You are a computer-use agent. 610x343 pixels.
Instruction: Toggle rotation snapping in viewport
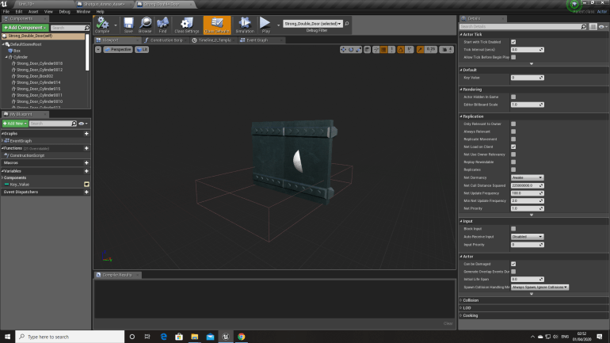click(401, 49)
